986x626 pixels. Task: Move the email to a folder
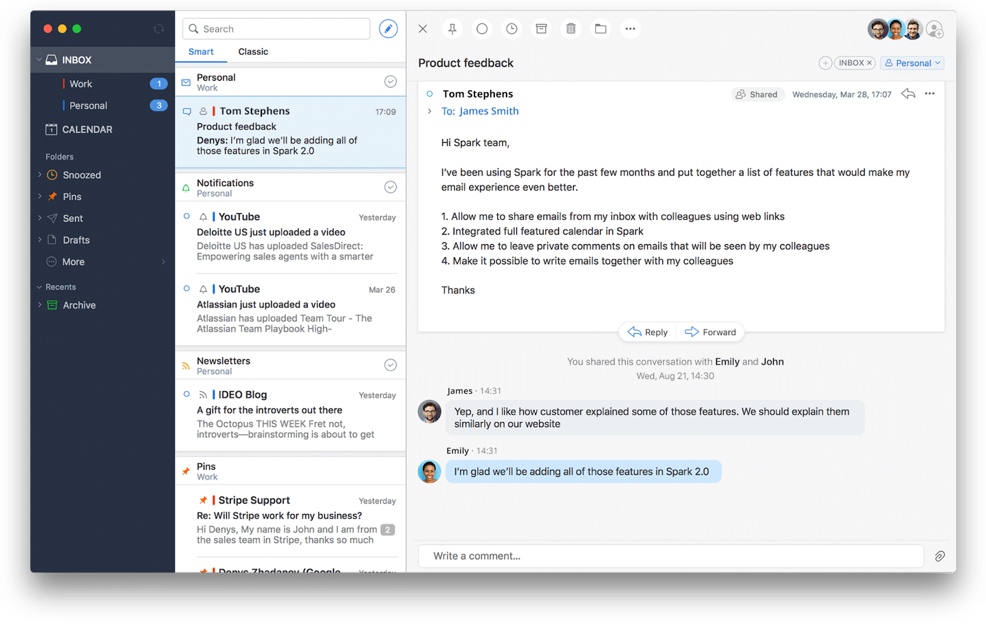(600, 28)
